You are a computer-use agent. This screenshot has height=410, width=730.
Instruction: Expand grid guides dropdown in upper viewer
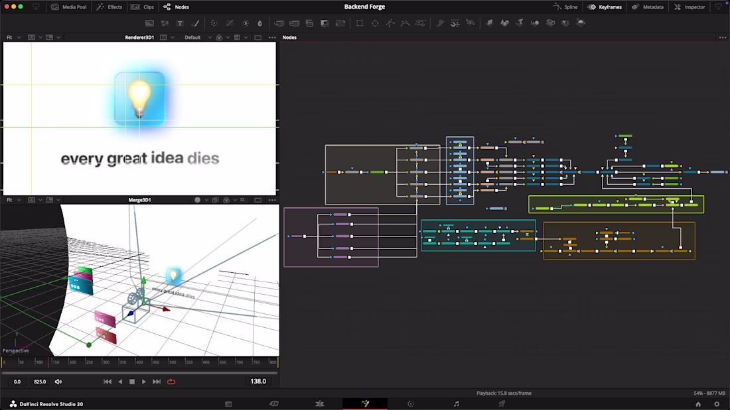[x=246, y=37]
